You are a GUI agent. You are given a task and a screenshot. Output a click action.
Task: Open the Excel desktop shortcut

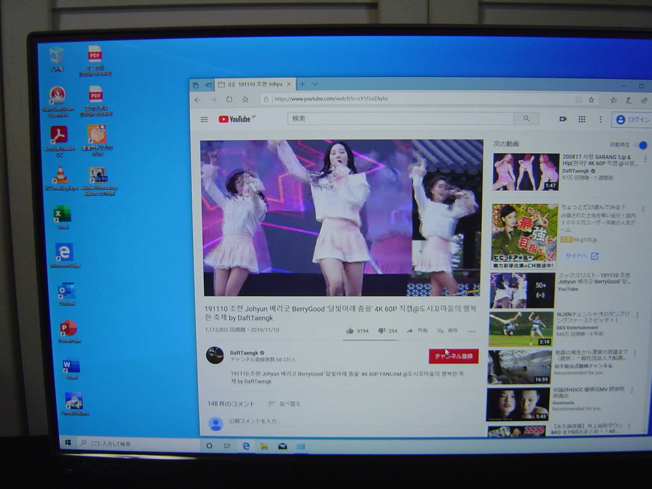coord(62,217)
